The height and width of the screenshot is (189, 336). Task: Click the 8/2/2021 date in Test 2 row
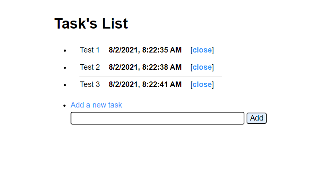point(123,67)
